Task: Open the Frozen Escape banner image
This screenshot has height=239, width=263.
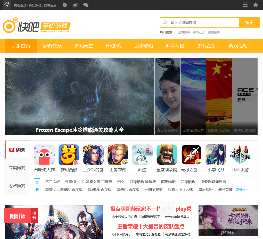Action: [x=80, y=96]
